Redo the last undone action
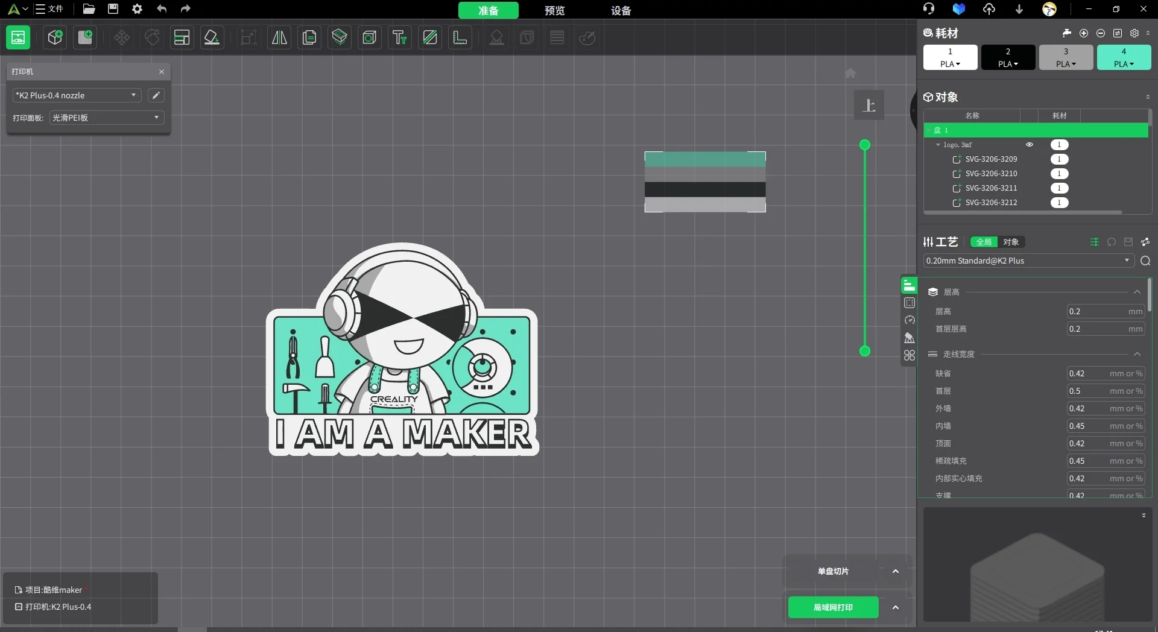1158x632 pixels. tap(186, 9)
